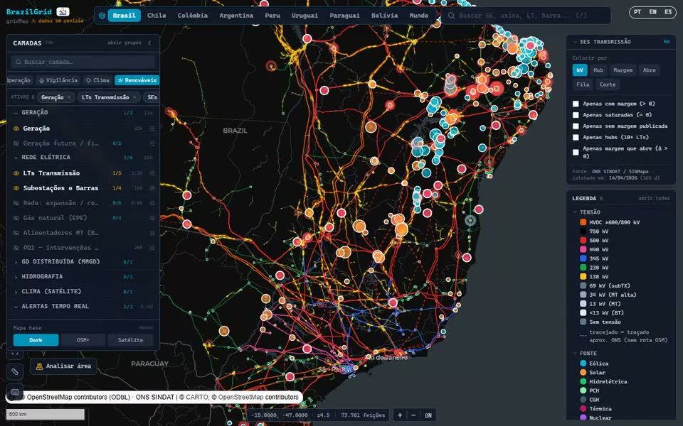683x426 pixels.
Task: Open the Geração layer settings sliders icon
Action: (x=152, y=129)
